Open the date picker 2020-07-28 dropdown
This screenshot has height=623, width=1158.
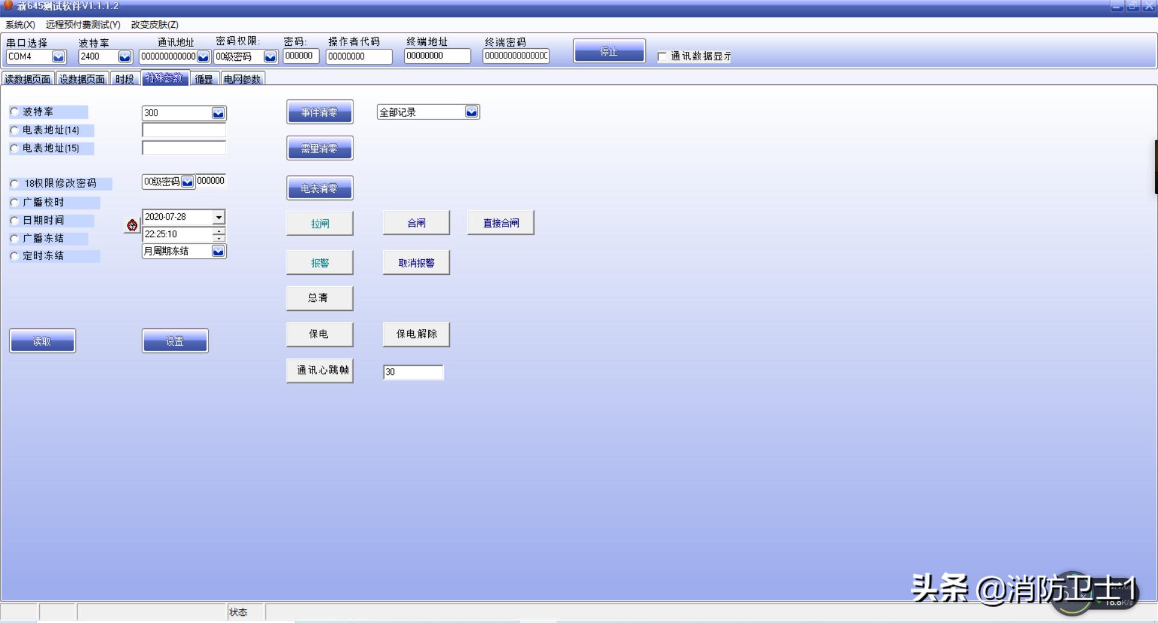(219, 217)
